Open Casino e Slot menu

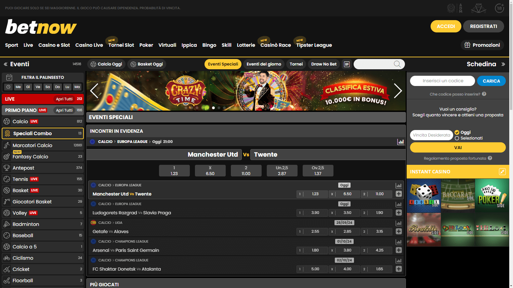(x=54, y=45)
